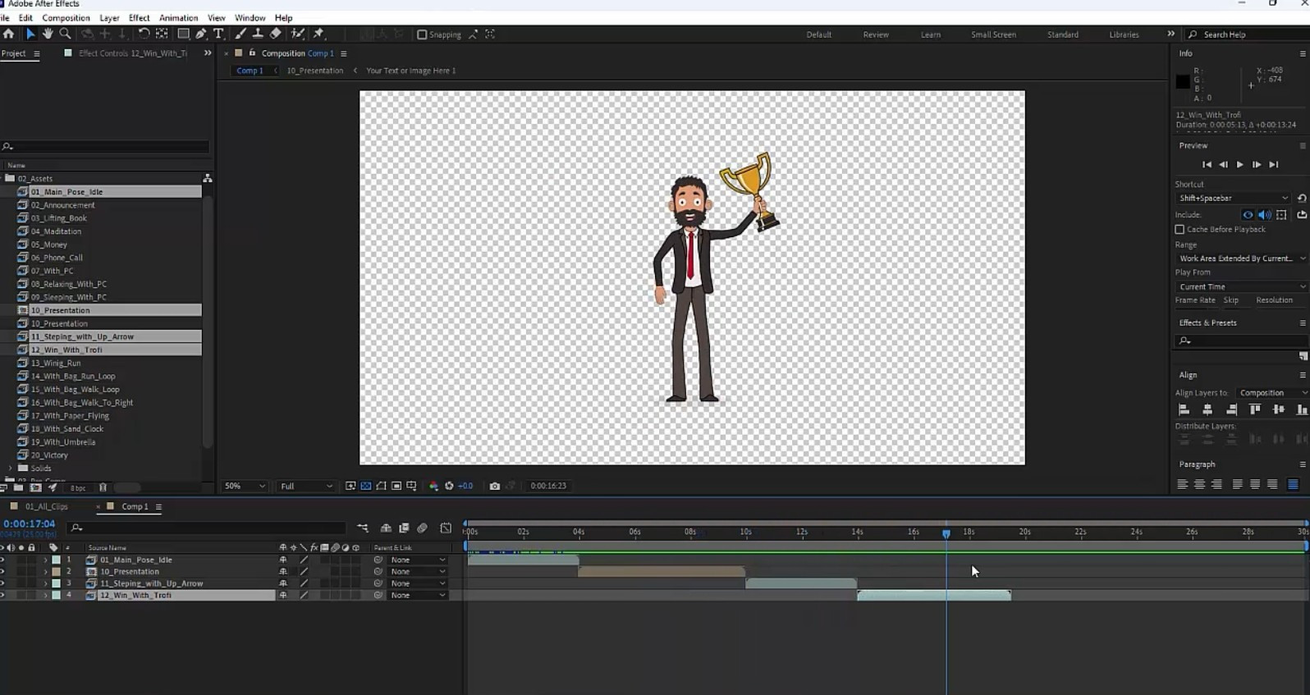Select the Hand tool

click(48, 34)
